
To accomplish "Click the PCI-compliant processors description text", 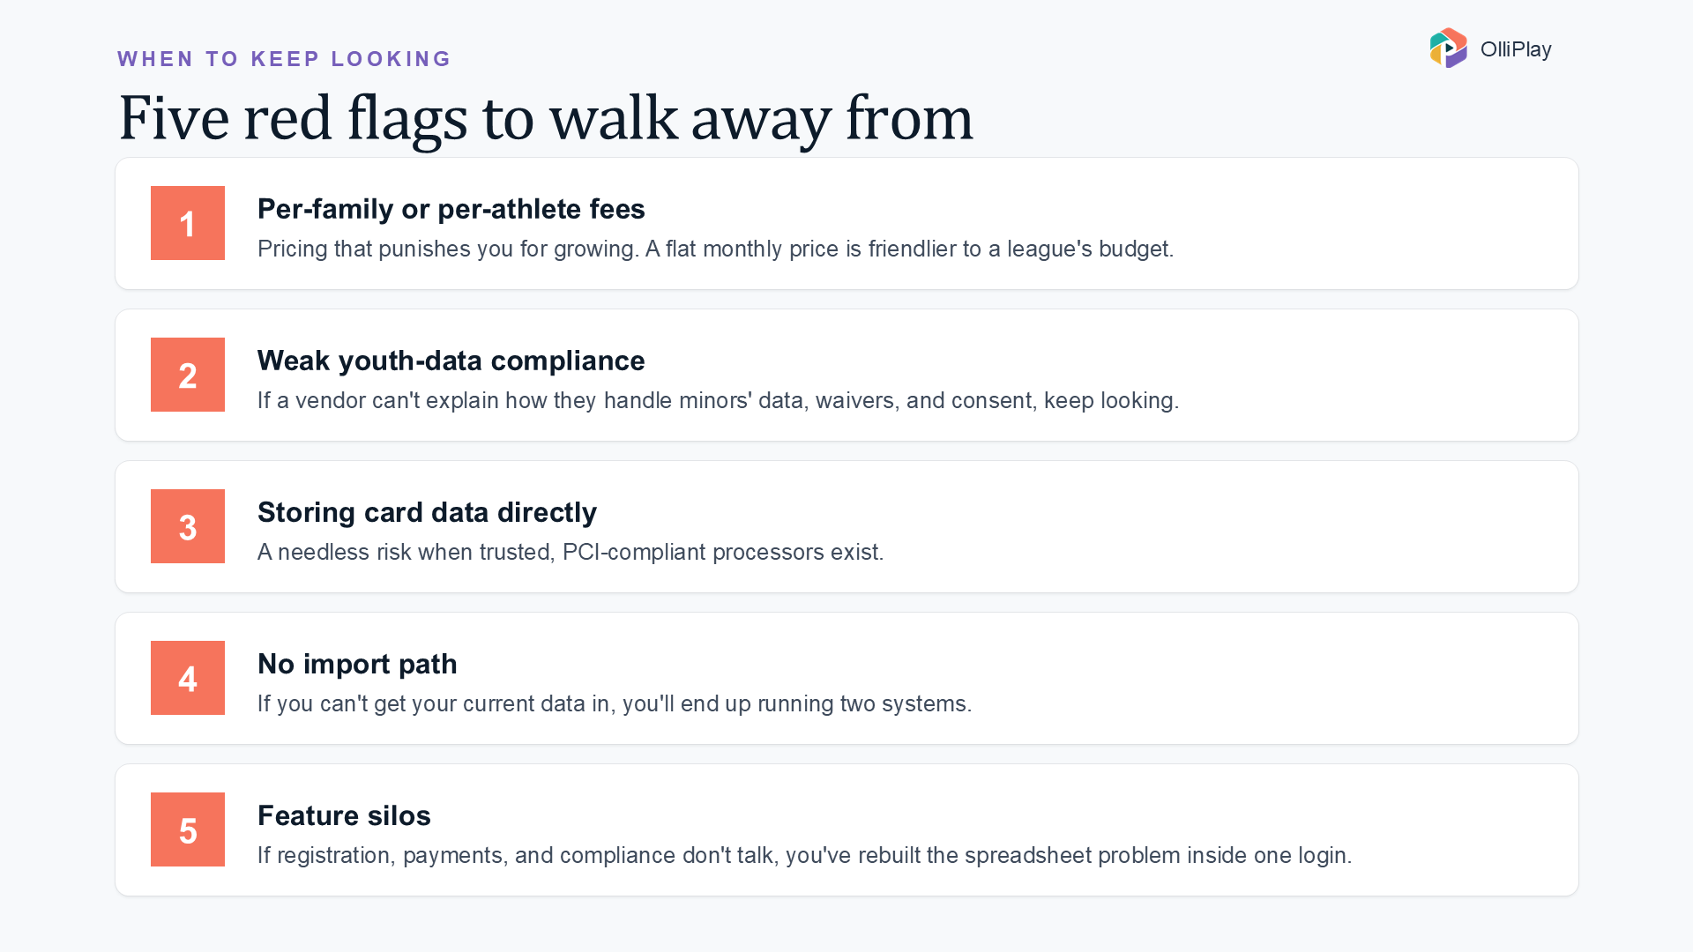I will (x=571, y=552).
